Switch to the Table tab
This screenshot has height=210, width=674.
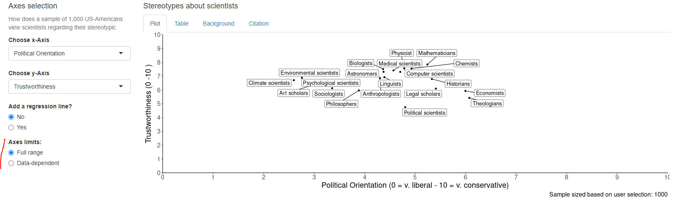(182, 24)
